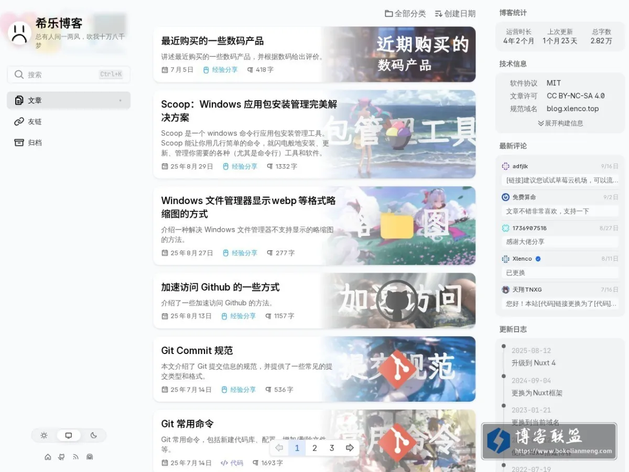Image resolution: width=629 pixels, height=472 pixels.
Task: Switch to dark theme moon button
Action: pos(94,435)
